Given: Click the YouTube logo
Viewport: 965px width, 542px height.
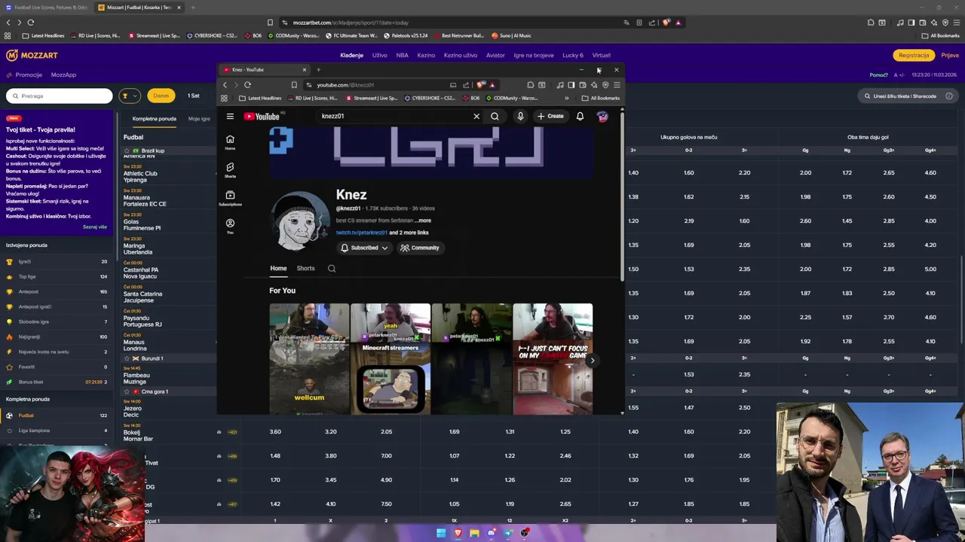Looking at the screenshot, I should (x=262, y=116).
